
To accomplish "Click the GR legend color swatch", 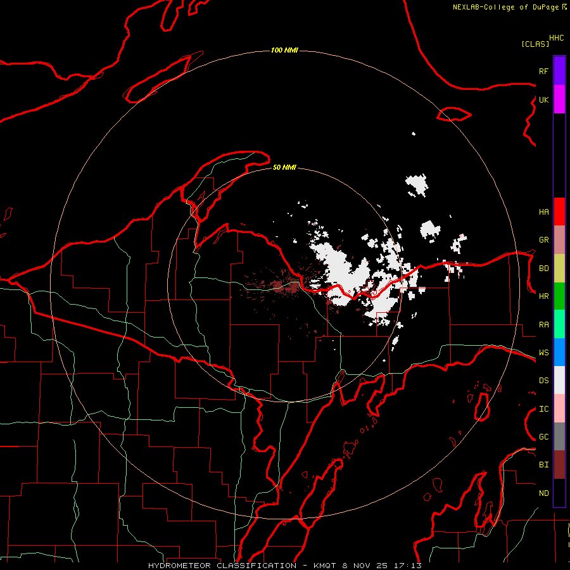I will [x=559, y=240].
